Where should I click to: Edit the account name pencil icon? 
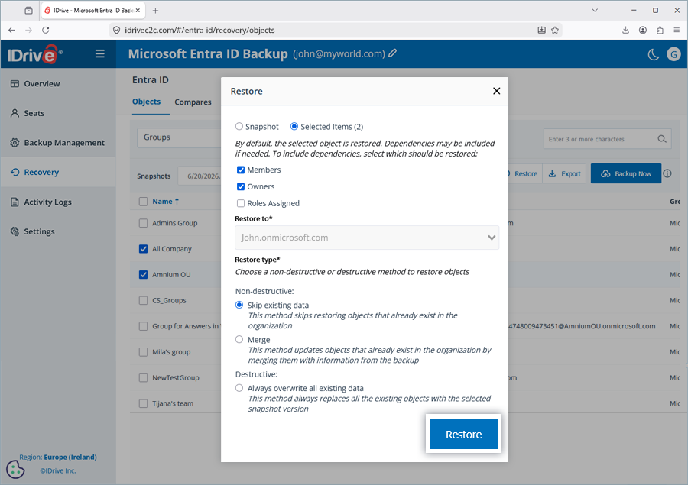pyautogui.click(x=393, y=53)
